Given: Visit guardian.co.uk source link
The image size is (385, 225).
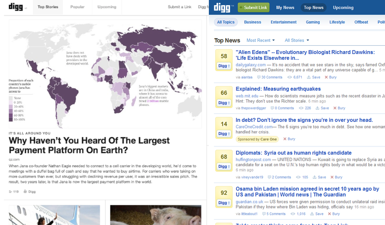Looking at the screenshot, I should click(x=249, y=202).
